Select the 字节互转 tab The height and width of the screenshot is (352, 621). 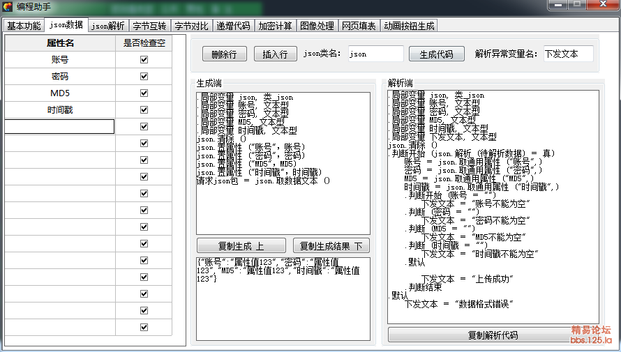(x=149, y=26)
